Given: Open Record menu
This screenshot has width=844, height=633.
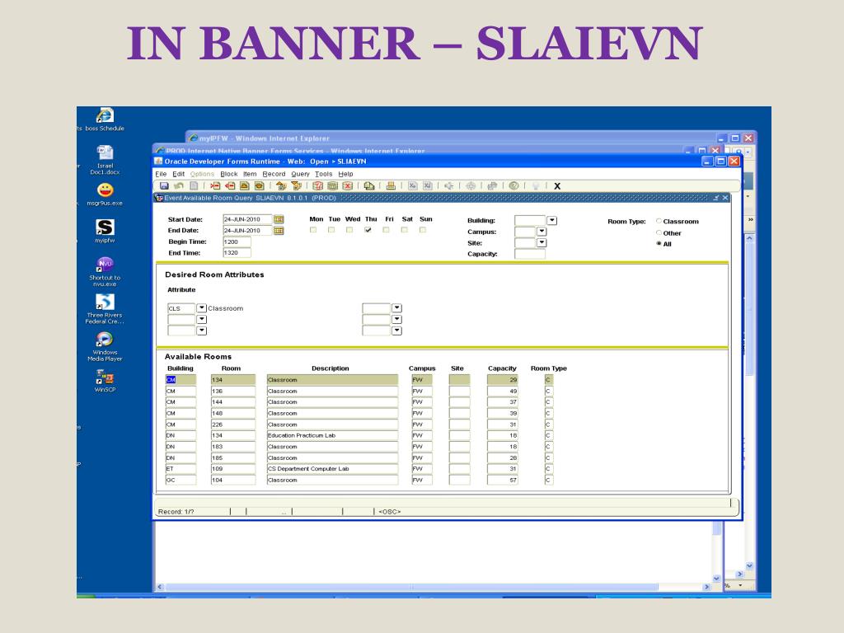Looking at the screenshot, I should (274, 174).
